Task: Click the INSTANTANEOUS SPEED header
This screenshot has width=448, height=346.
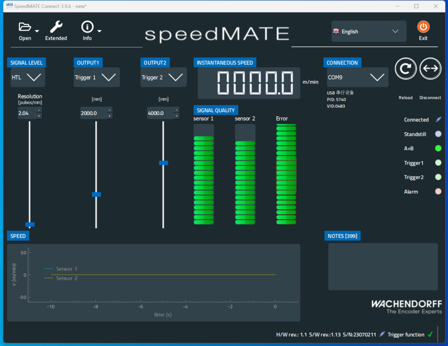Action: click(225, 63)
